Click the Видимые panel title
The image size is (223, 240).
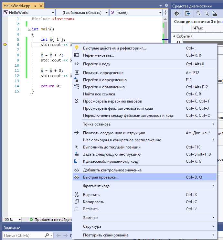12,228
